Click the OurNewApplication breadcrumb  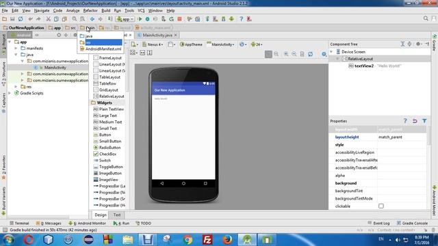[24, 27]
